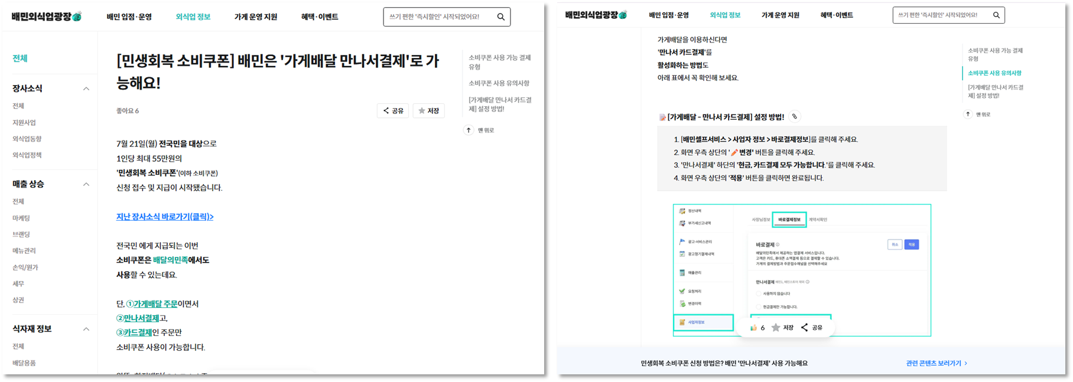Click the 저장 button under the article title
The image size is (1073, 382).
pyautogui.click(x=428, y=110)
